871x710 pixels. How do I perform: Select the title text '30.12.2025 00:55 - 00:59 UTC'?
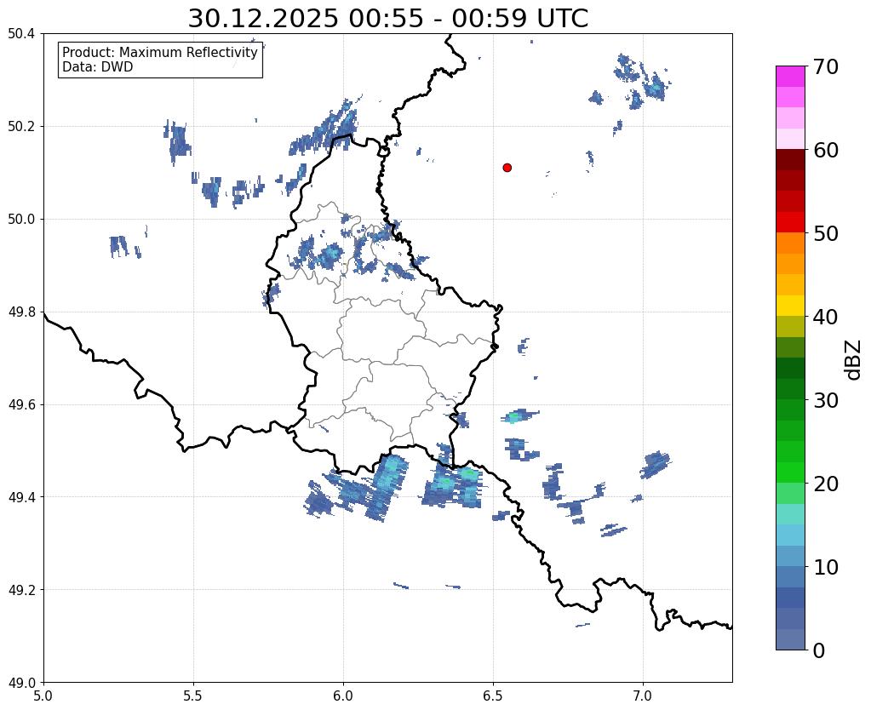click(387, 19)
